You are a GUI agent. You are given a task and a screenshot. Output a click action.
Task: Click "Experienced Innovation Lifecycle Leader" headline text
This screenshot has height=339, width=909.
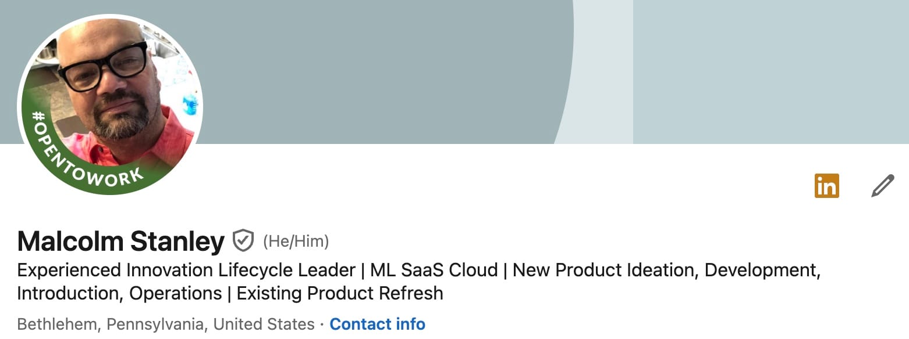186,271
